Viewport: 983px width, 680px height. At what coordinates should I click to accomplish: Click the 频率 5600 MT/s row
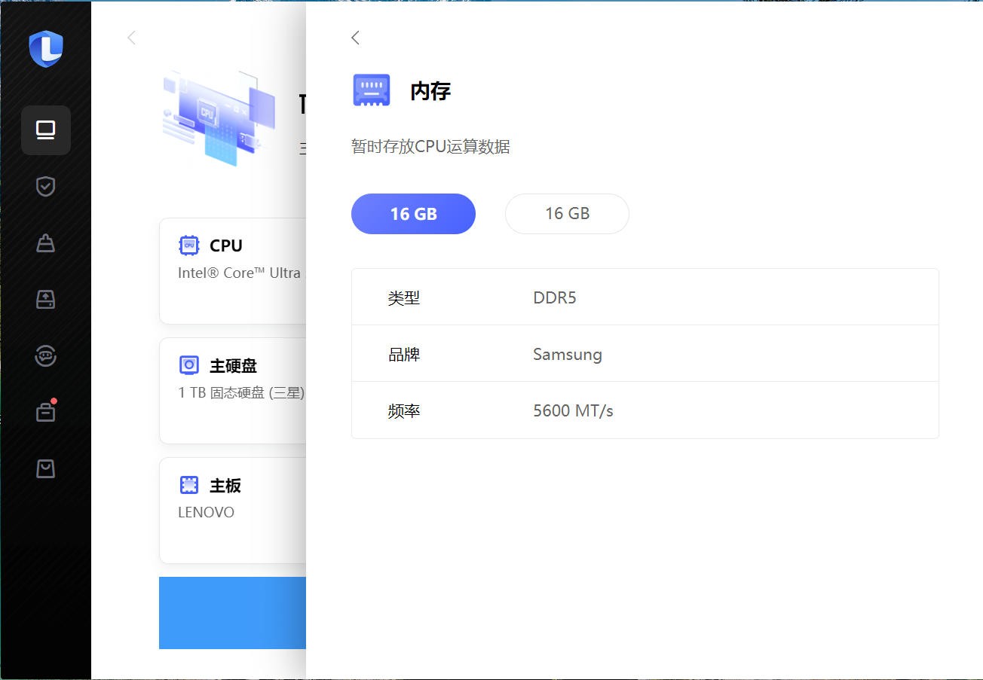tap(645, 410)
